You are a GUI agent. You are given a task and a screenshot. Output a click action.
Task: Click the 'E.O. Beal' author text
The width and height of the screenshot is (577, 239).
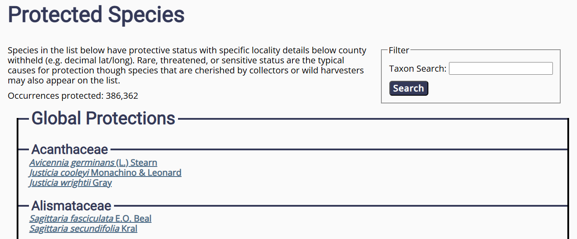click(x=133, y=218)
